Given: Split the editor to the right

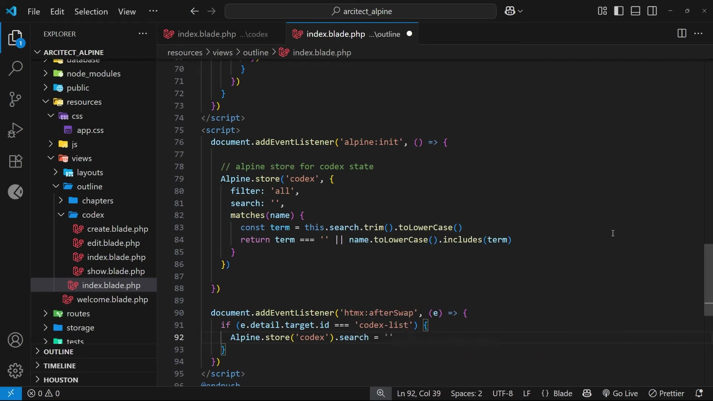Looking at the screenshot, I should (681, 33).
